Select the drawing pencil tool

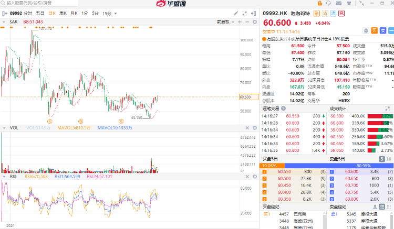(x=236, y=13)
